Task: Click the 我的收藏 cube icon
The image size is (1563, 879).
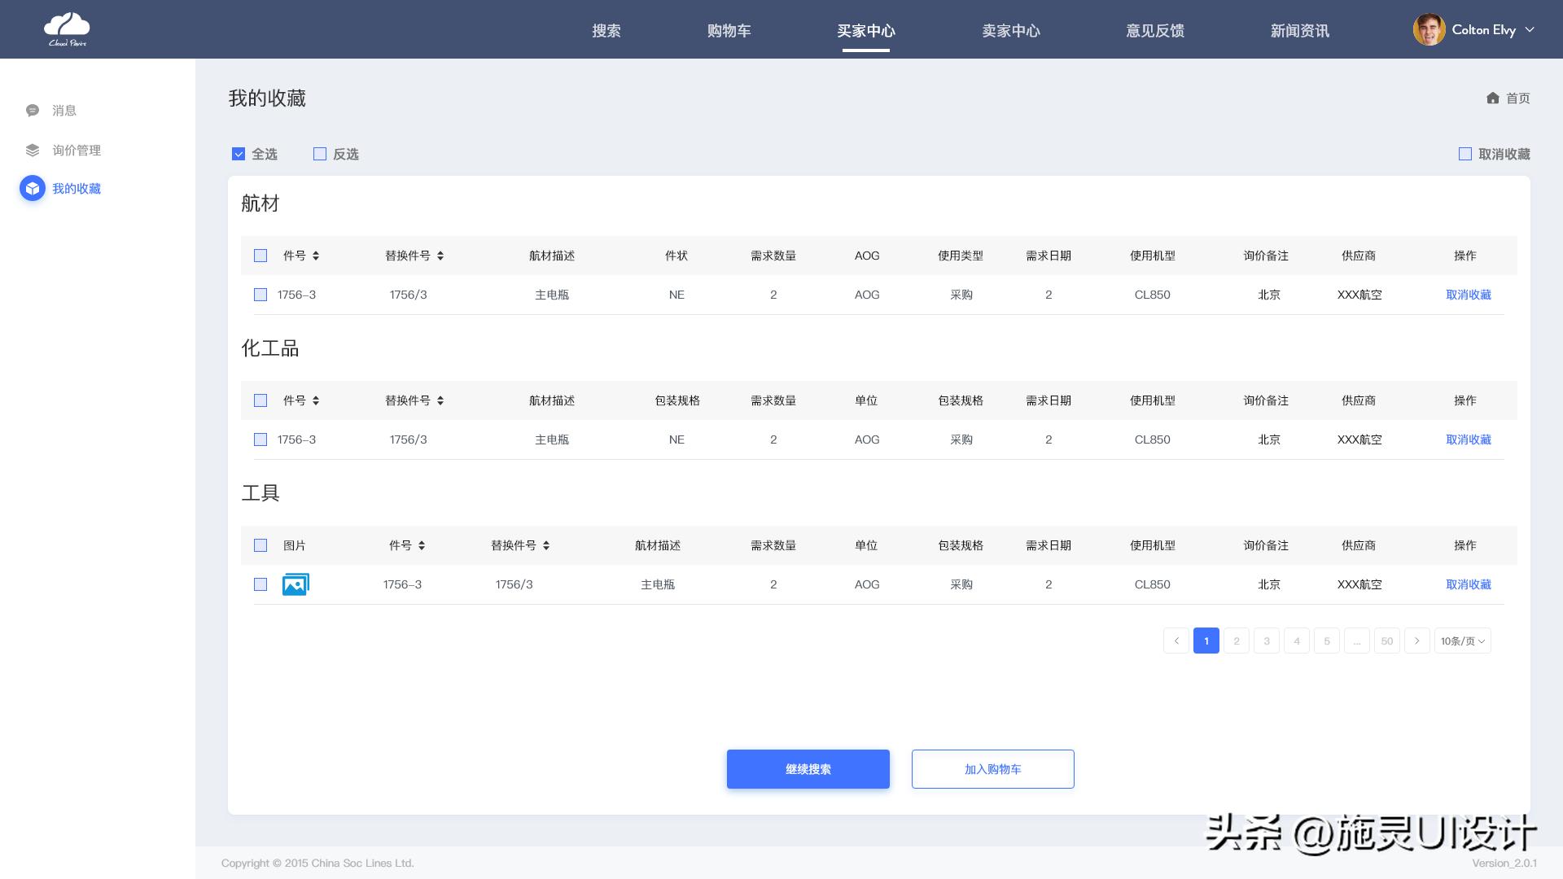Action: tap(33, 189)
